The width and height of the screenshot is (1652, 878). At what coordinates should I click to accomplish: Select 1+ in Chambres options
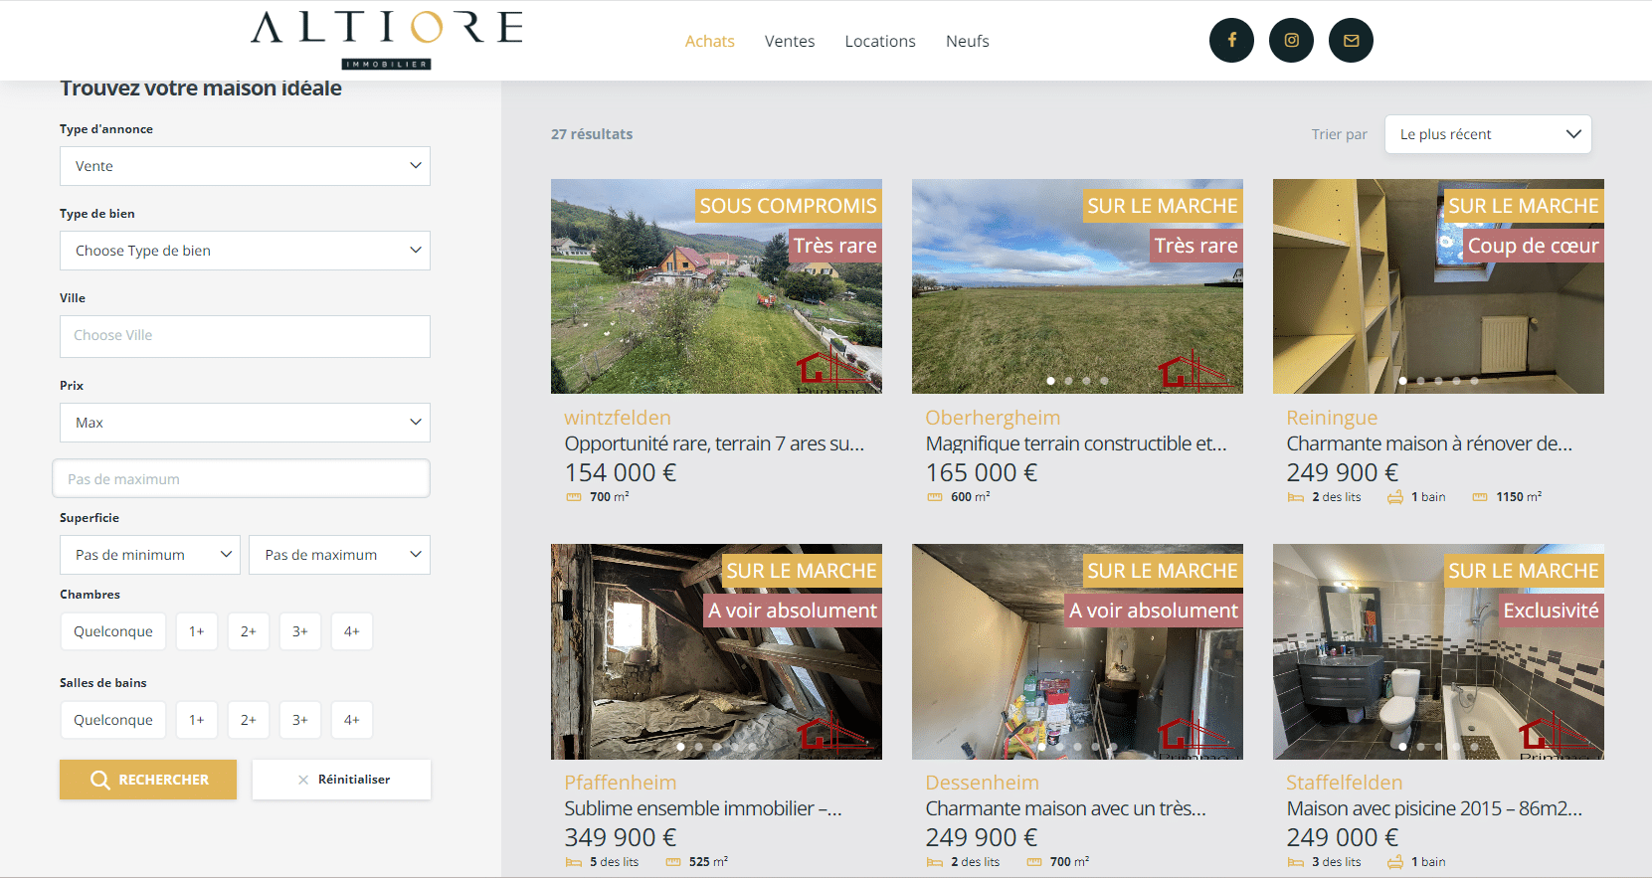(x=197, y=631)
